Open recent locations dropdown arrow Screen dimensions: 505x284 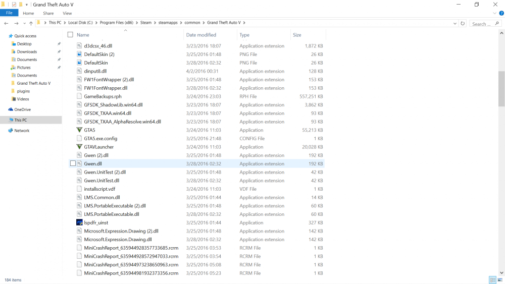click(24, 23)
